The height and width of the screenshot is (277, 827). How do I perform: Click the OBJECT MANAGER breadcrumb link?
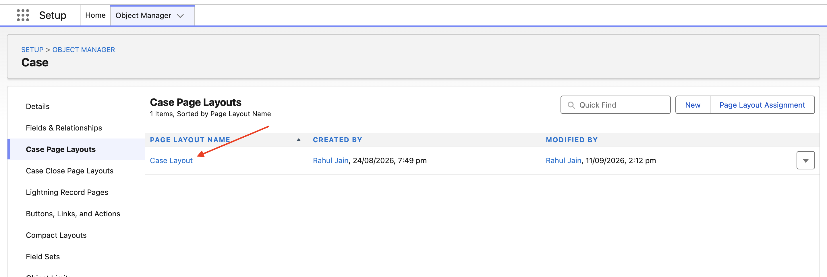pyautogui.click(x=84, y=50)
